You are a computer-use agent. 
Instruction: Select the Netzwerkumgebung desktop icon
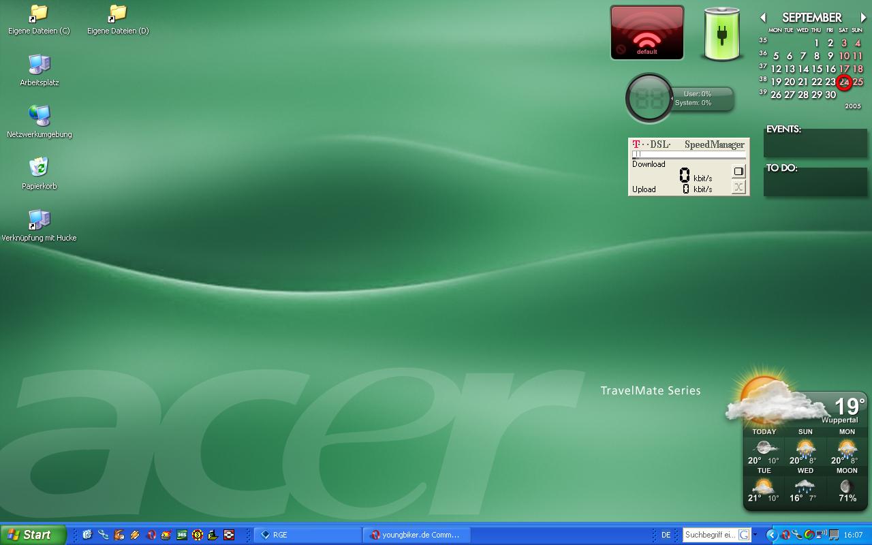click(39, 123)
